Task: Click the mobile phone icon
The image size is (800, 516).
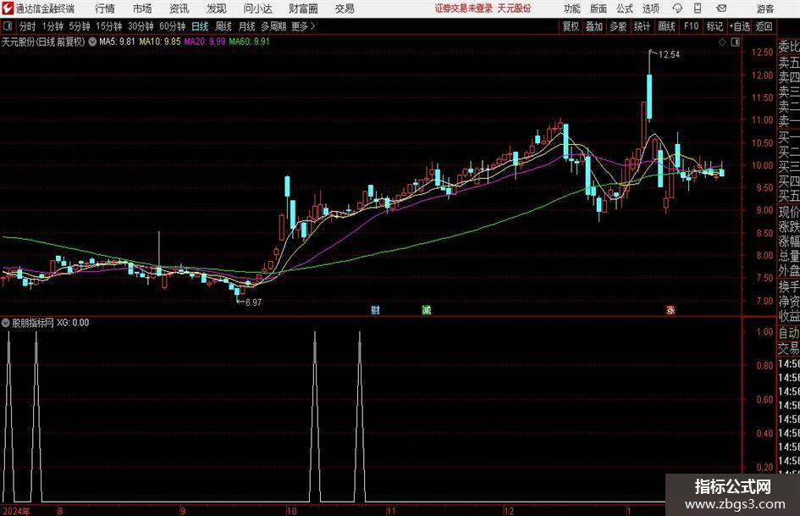Action: (698, 8)
